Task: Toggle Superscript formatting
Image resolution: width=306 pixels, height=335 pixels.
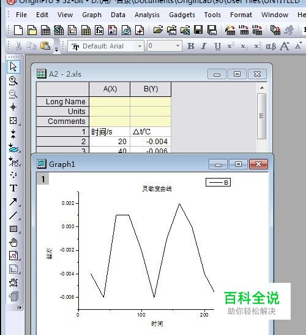Action: (x=231, y=46)
